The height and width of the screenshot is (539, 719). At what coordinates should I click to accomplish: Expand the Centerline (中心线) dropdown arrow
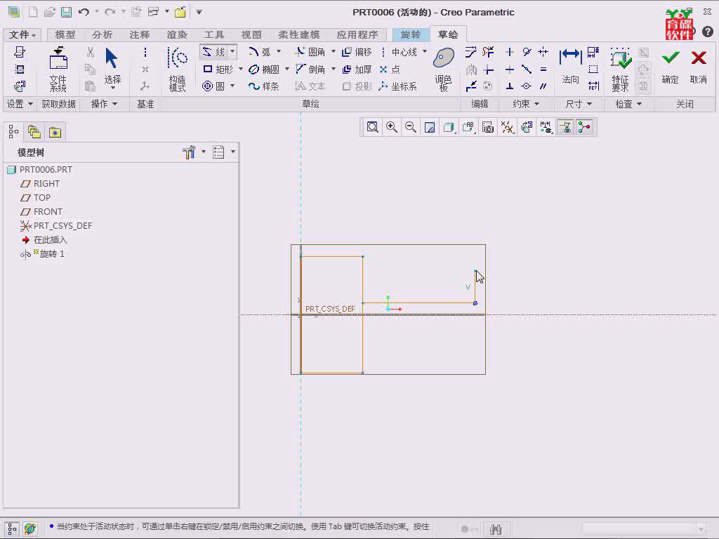point(425,52)
